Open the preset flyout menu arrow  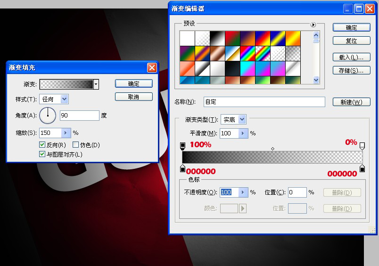pos(313,25)
